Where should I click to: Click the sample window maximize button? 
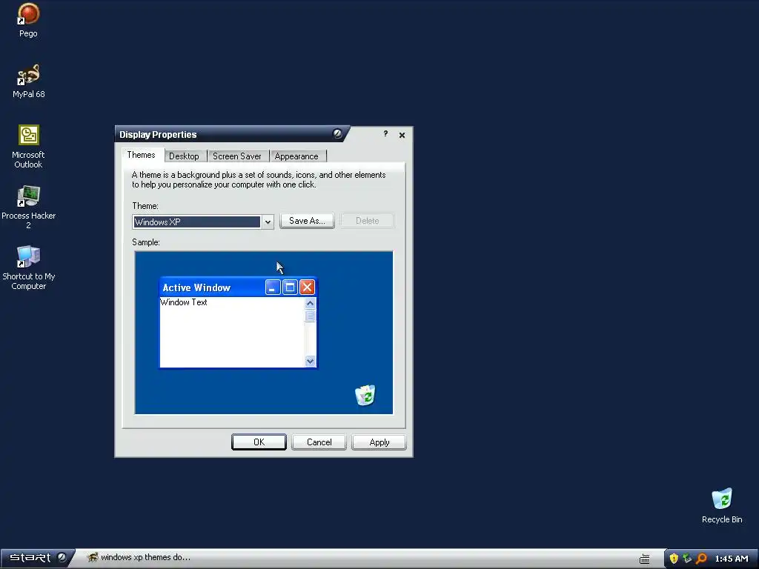(x=290, y=287)
